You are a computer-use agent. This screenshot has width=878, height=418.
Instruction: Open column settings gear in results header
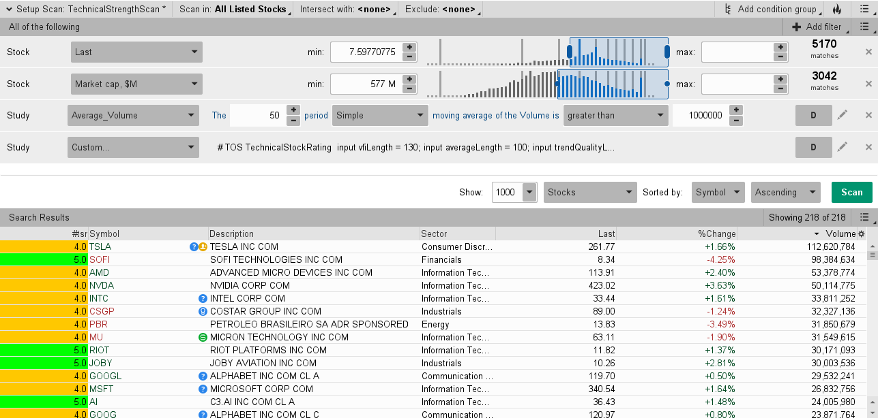(x=861, y=234)
